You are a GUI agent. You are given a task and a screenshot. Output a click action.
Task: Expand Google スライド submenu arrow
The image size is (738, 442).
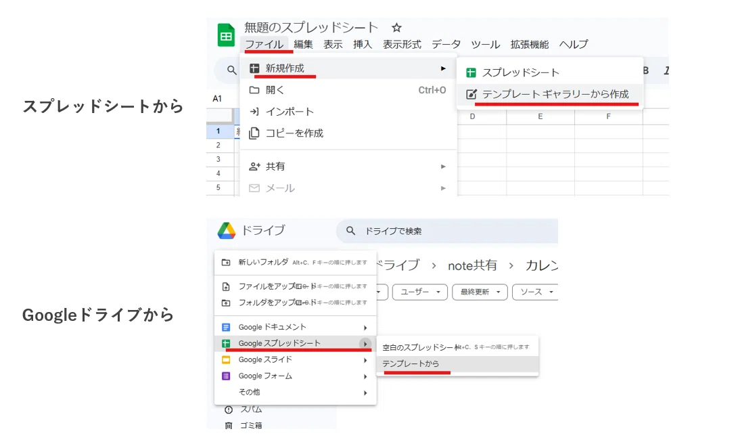(x=365, y=361)
